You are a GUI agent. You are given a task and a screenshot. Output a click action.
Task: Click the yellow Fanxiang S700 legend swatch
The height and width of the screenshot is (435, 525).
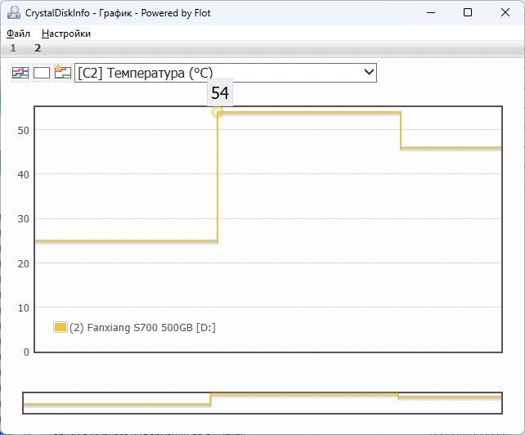(60, 327)
